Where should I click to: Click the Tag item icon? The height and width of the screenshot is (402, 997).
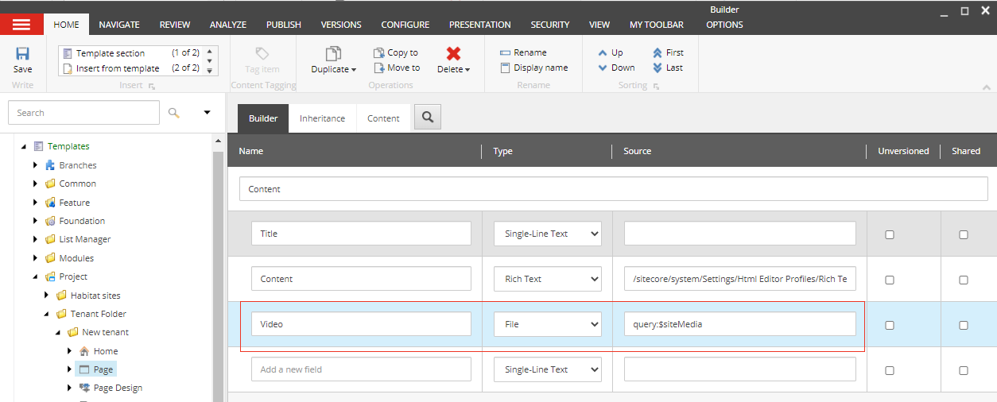coord(262,53)
